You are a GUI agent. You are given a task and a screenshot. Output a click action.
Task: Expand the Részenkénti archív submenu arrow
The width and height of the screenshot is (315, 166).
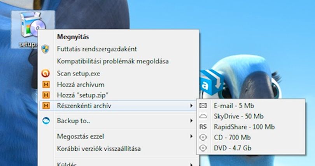pyautogui.click(x=191, y=105)
